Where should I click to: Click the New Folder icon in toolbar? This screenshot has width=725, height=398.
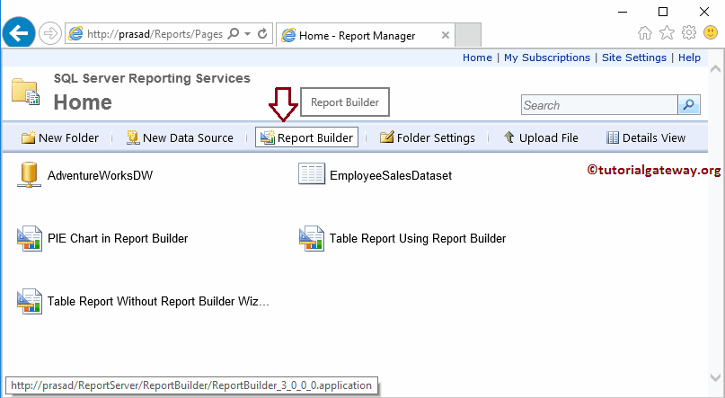(28, 137)
